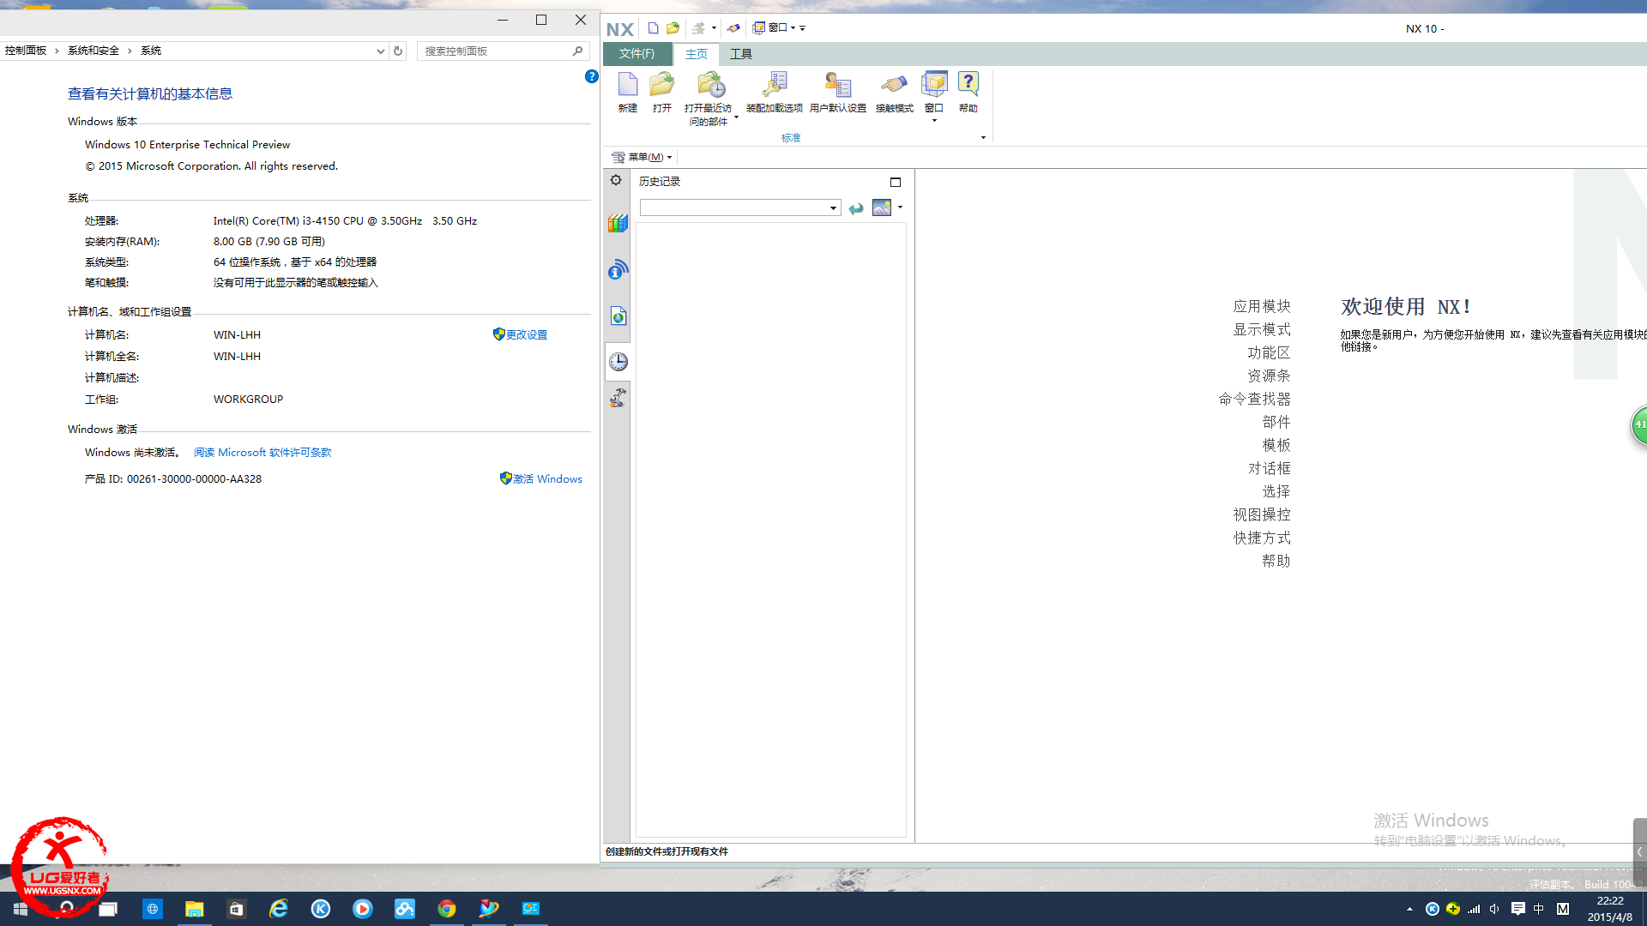Click the volume speaker icon in system tray
The width and height of the screenshot is (1647, 926).
click(1494, 909)
